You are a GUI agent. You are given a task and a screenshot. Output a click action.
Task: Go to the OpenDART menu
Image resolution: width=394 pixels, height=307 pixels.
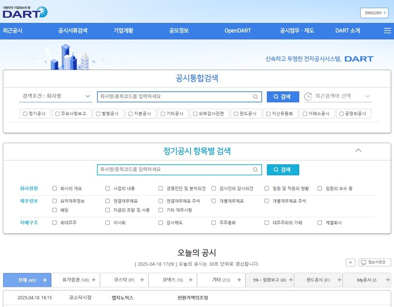click(238, 31)
